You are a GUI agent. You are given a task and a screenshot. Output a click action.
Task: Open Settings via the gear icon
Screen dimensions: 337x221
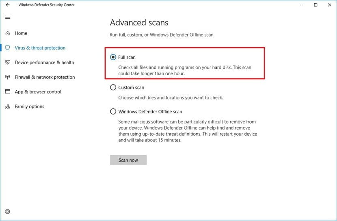click(x=8, y=212)
